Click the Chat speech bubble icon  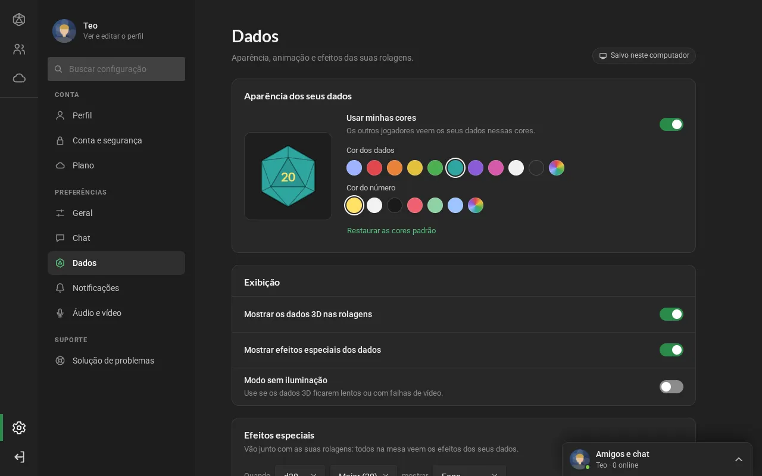60,238
